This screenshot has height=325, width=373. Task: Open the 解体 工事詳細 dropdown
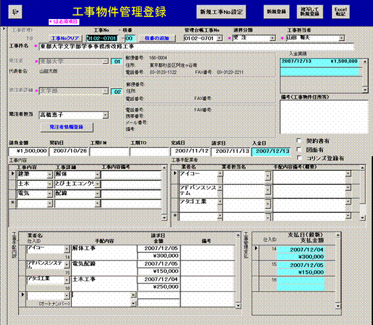point(98,175)
